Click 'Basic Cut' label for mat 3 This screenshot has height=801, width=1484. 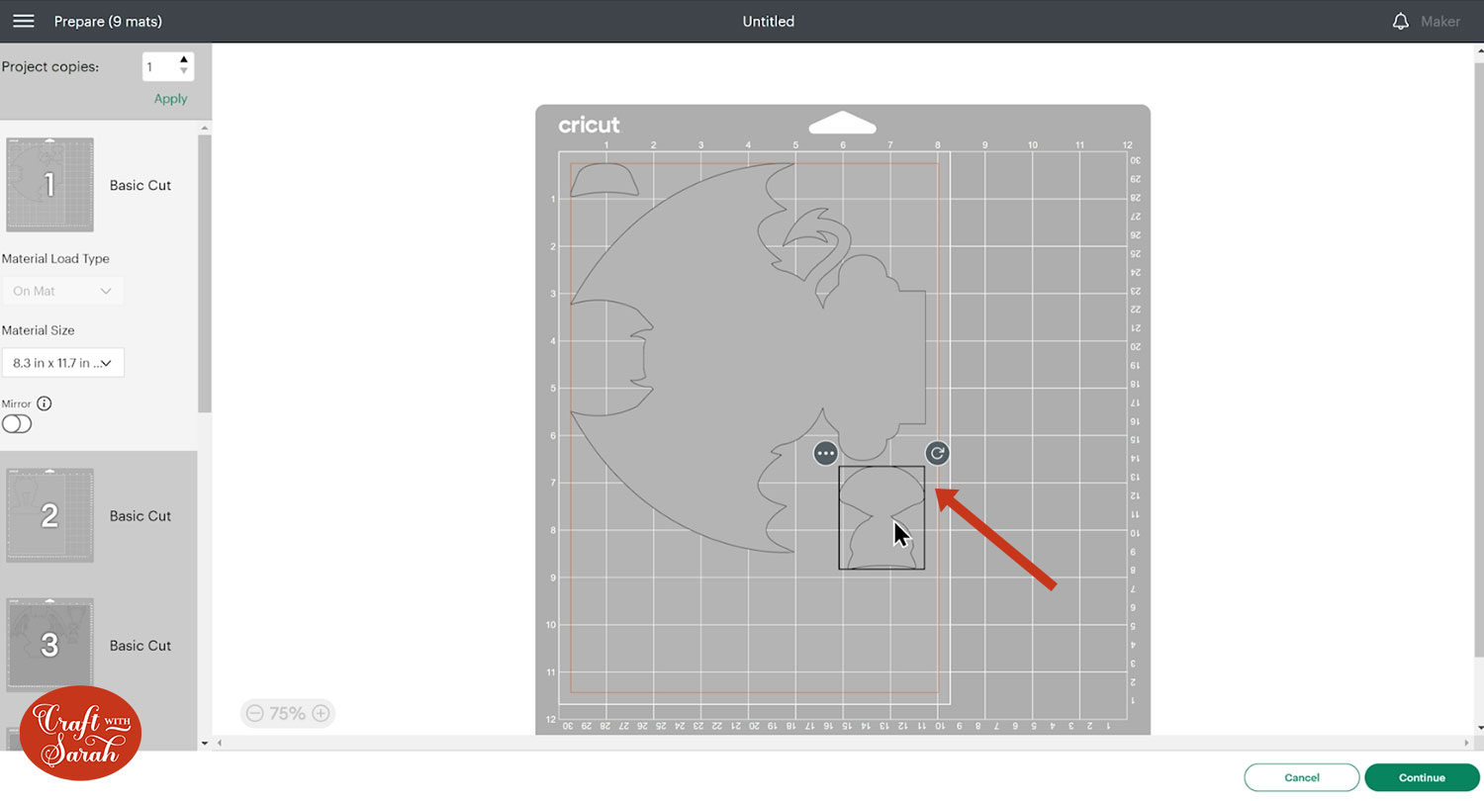tap(140, 645)
